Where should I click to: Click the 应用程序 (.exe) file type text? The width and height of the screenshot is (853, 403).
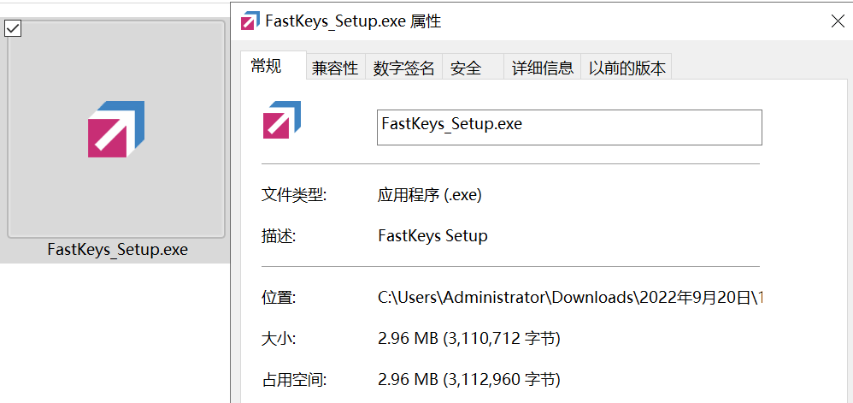(430, 195)
